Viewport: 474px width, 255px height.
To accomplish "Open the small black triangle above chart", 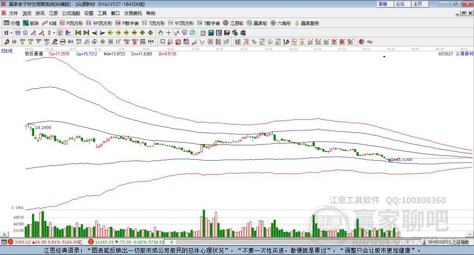I will 384,57.
